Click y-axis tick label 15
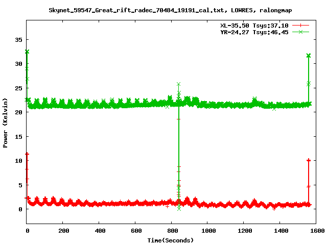This screenshot has width=327, height=245. (x=18, y=136)
